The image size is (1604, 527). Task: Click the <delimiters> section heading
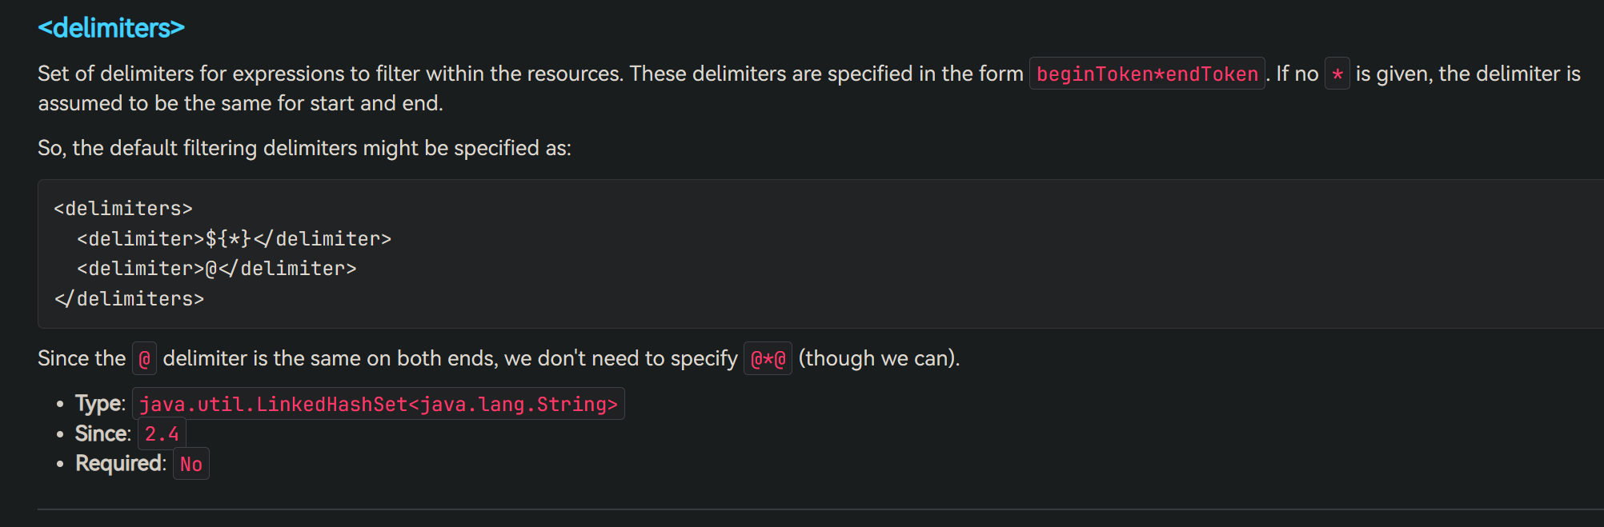111,28
